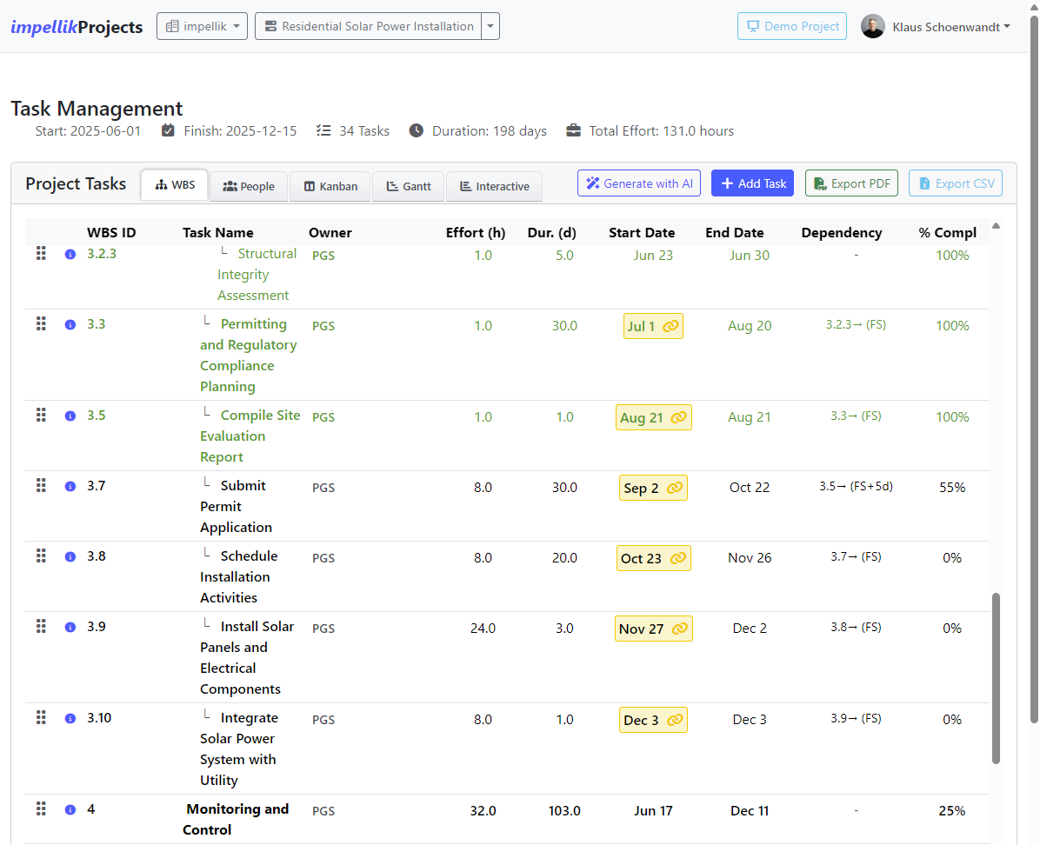Switch to the People tab
The image size is (1040, 845).
point(249,186)
